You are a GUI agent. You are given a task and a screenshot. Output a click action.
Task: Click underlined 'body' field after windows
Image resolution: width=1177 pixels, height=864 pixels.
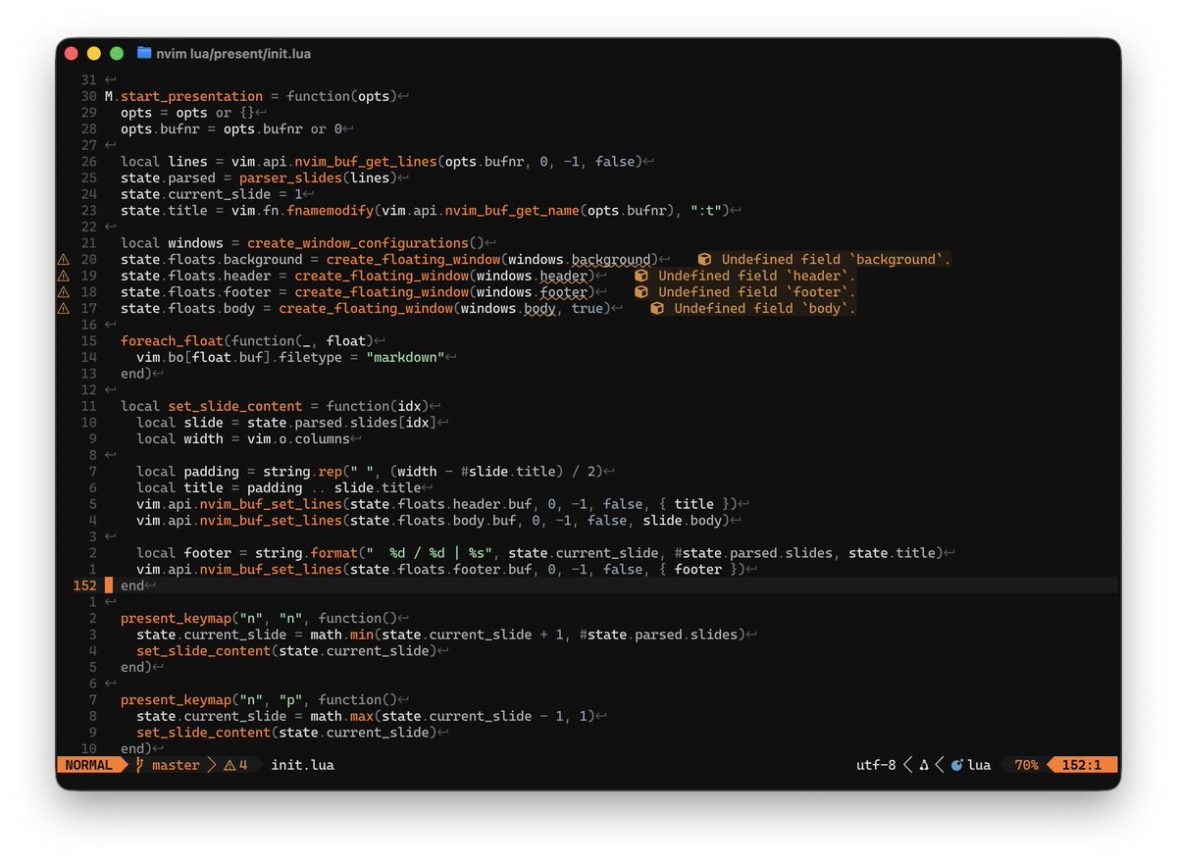coord(540,308)
